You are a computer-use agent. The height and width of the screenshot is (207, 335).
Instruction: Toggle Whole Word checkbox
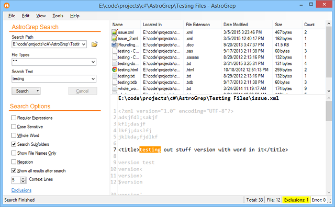(x=14, y=135)
